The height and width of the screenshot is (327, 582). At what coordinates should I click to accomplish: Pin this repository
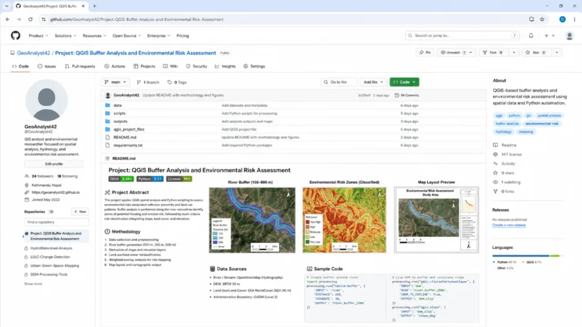425,53
